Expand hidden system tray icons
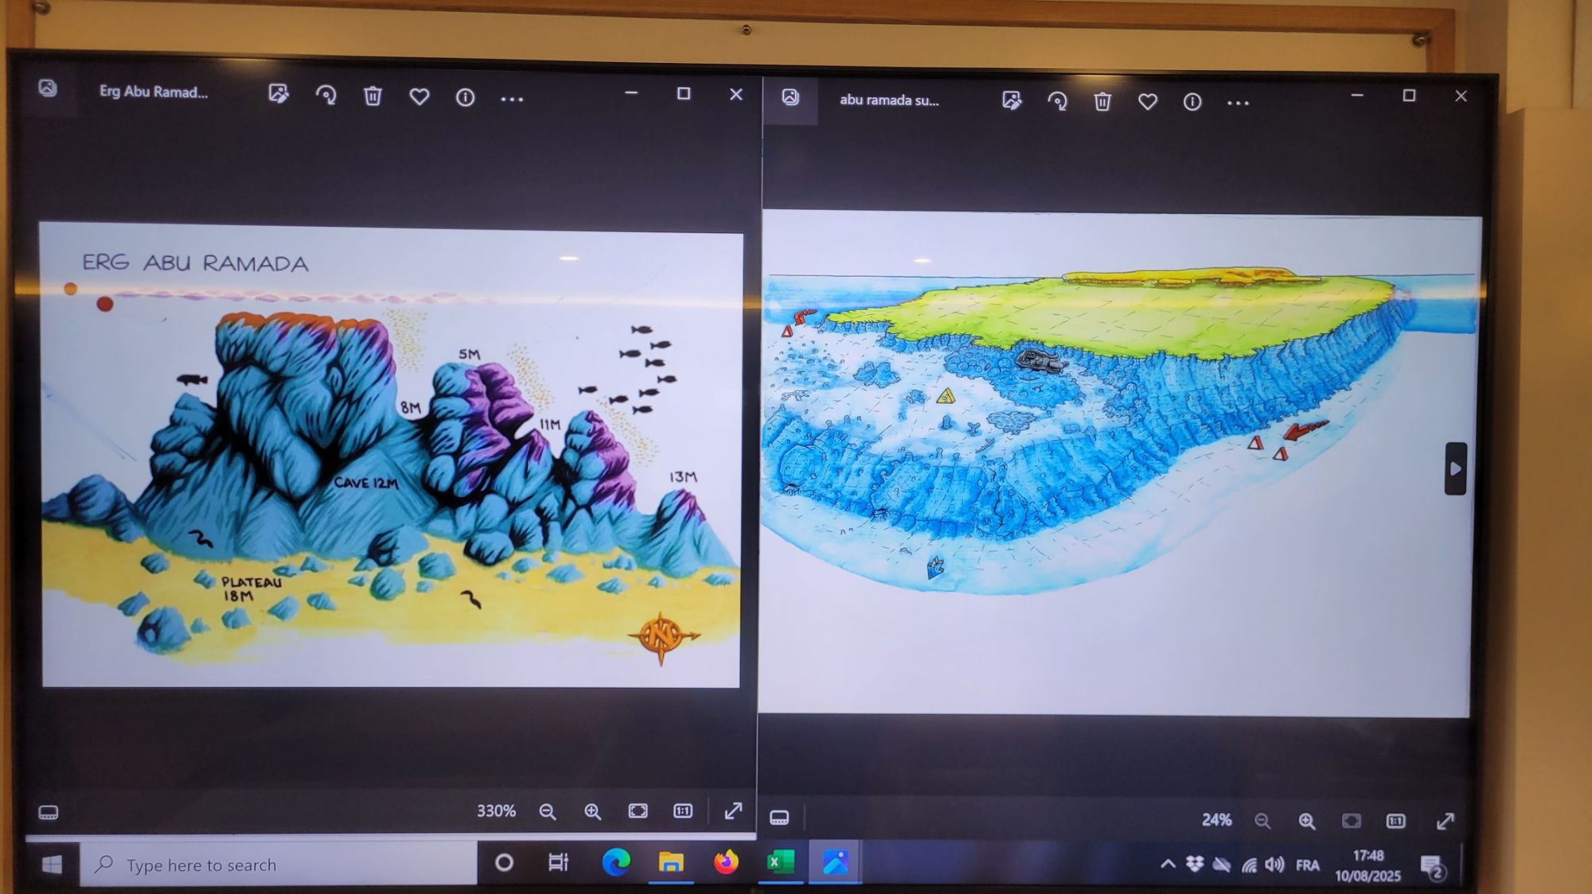Screen dimensions: 1592x894 (x=1167, y=864)
